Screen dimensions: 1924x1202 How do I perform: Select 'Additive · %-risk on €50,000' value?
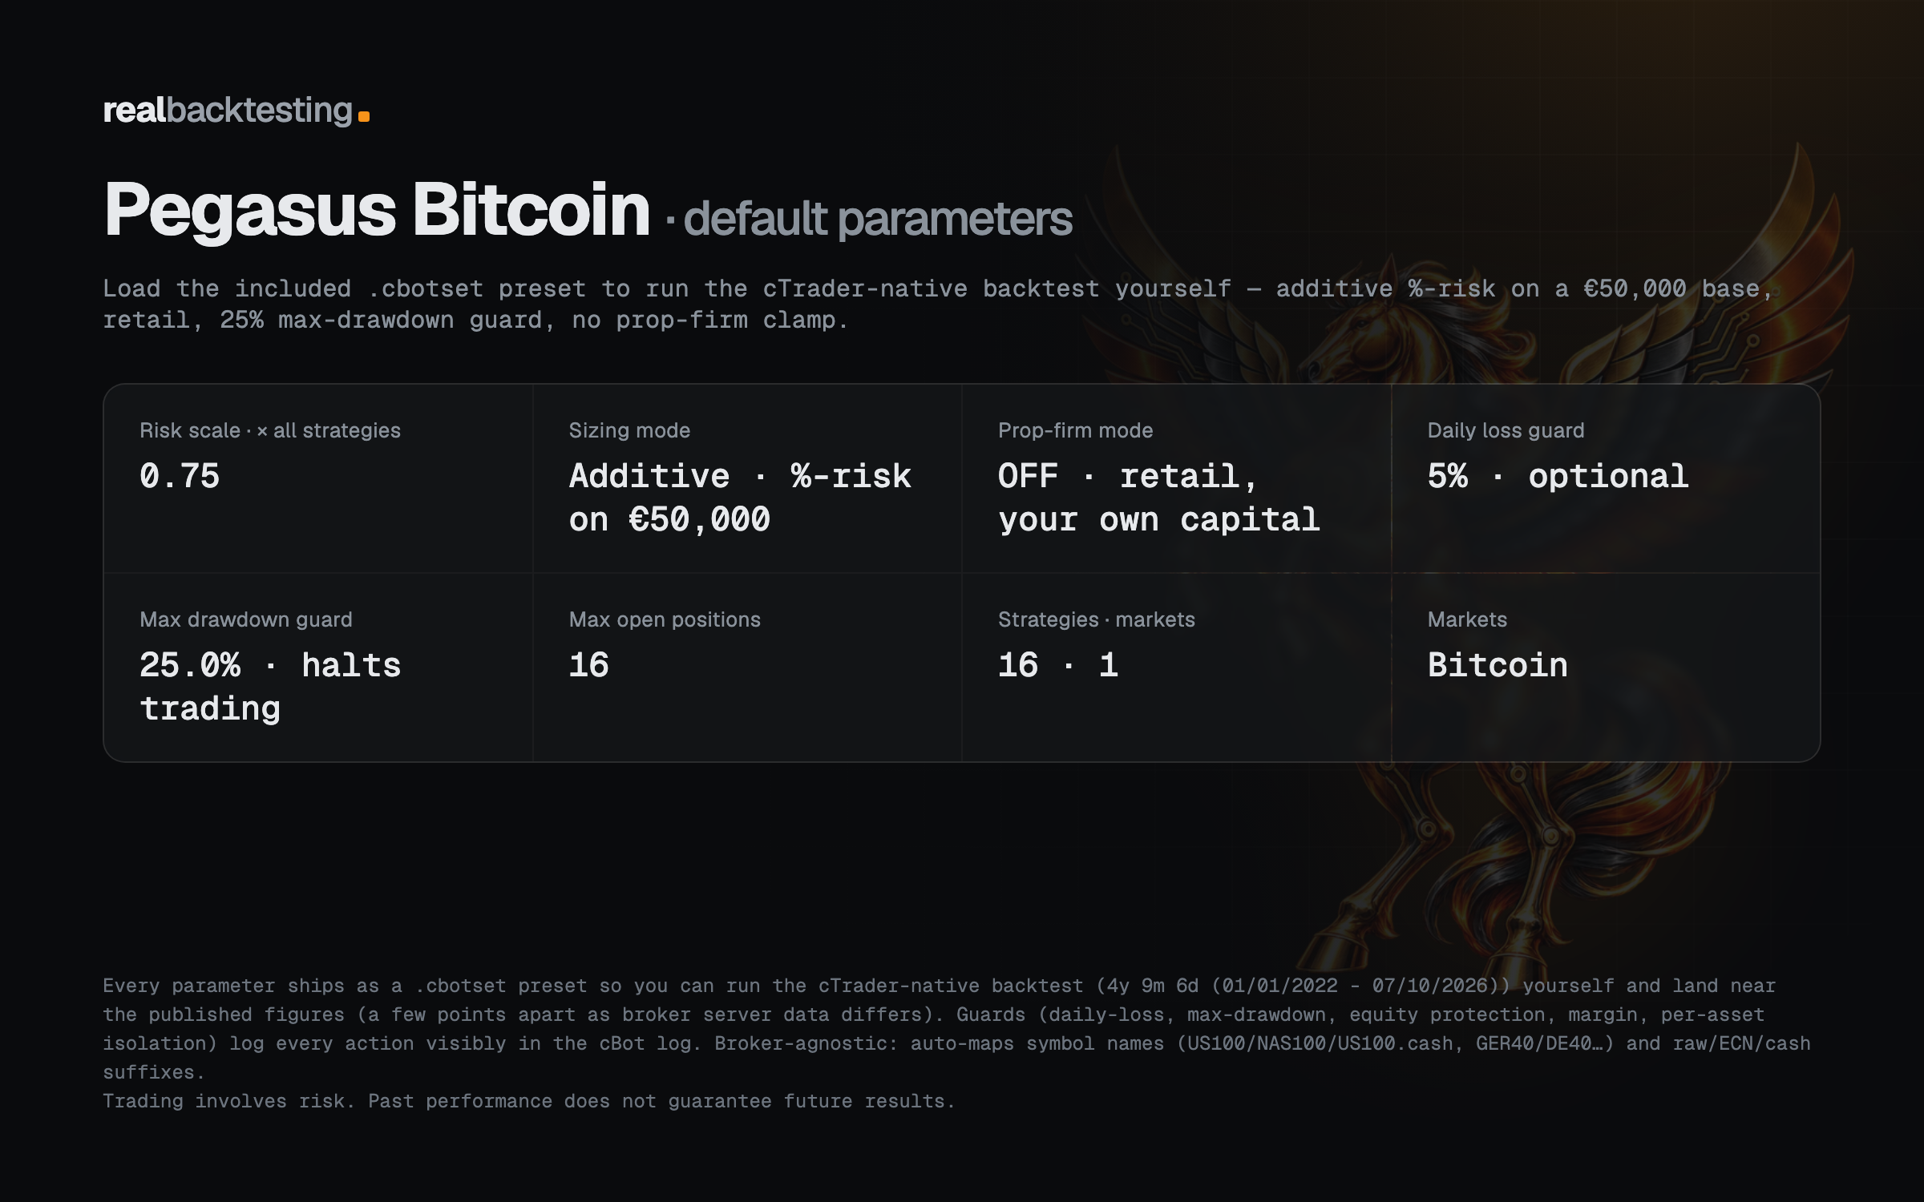(740, 498)
